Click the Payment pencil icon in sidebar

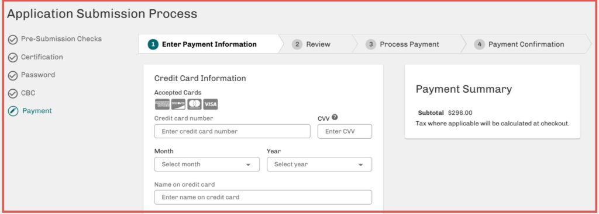tap(13, 111)
